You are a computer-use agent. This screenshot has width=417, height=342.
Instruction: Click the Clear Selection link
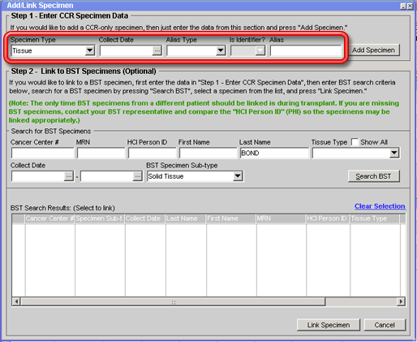point(380,206)
